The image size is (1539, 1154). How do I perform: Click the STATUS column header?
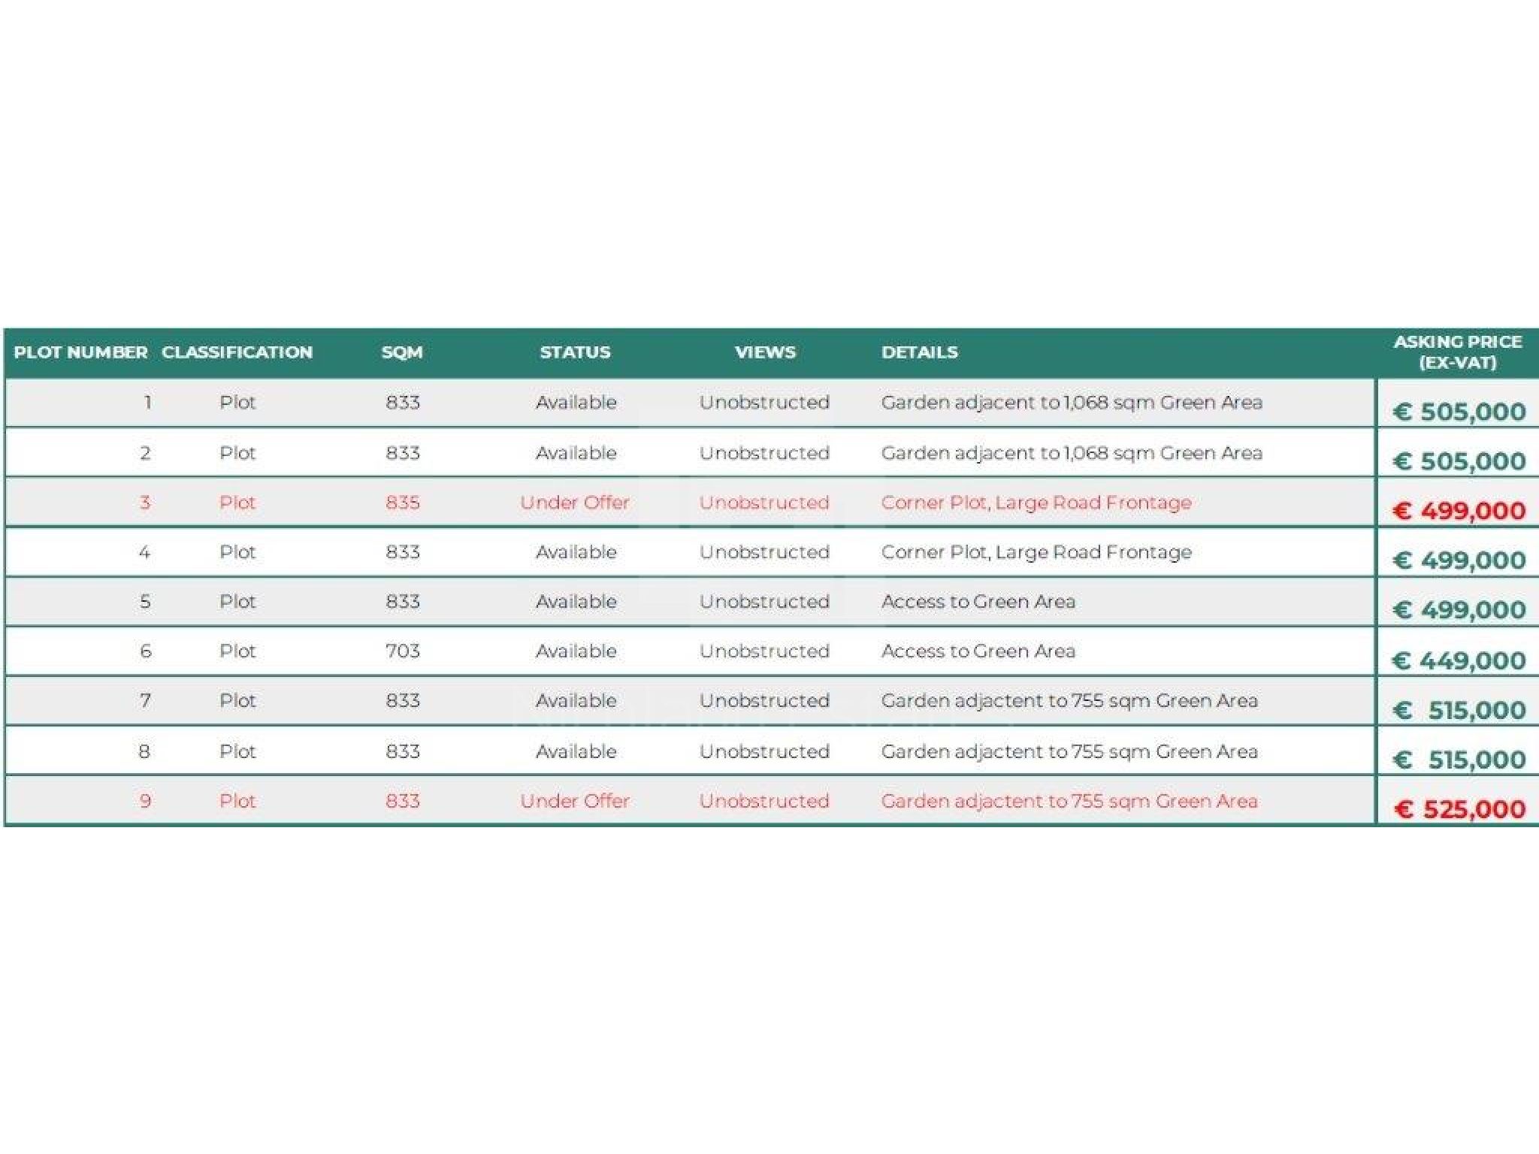click(x=575, y=352)
